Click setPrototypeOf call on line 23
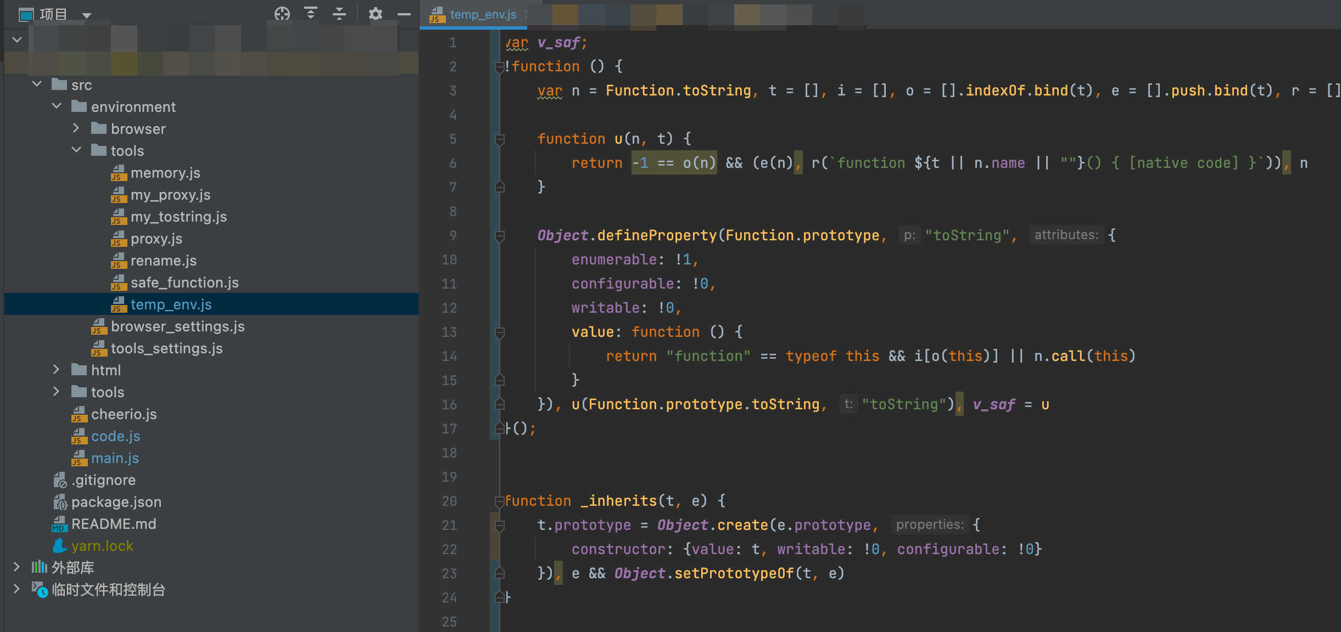The height and width of the screenshot is (632, 1341). (x=734, y=574)
